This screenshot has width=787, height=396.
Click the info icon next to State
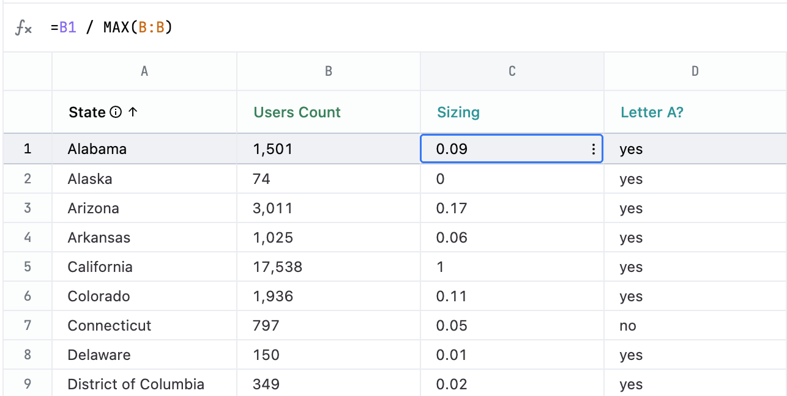coord(116,112)
